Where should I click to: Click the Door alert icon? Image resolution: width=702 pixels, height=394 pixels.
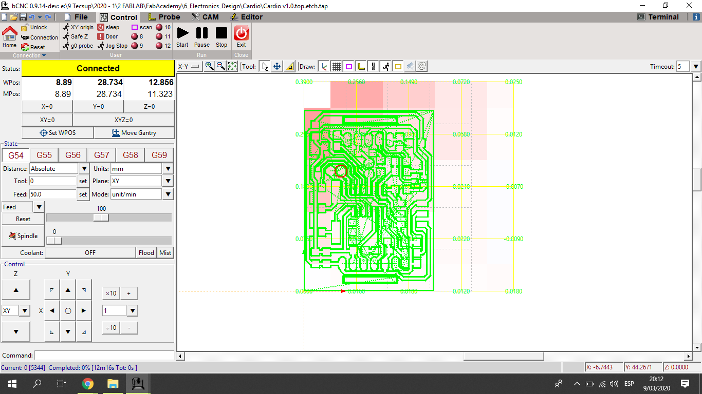tap(101, 36)
